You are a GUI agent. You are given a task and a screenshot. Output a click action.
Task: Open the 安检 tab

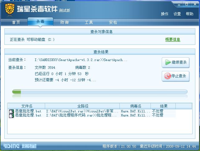[x=113, y=22]
